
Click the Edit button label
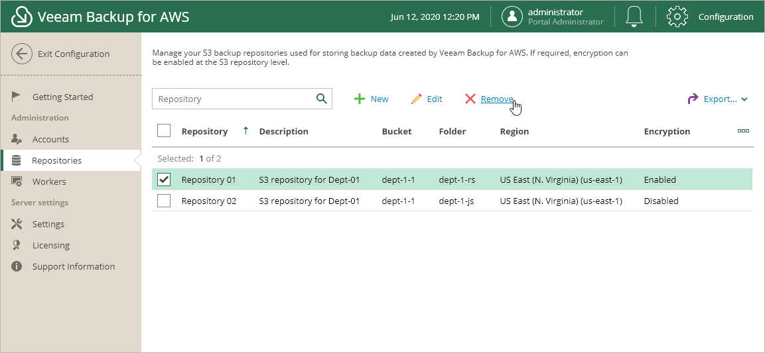point(435,99)
